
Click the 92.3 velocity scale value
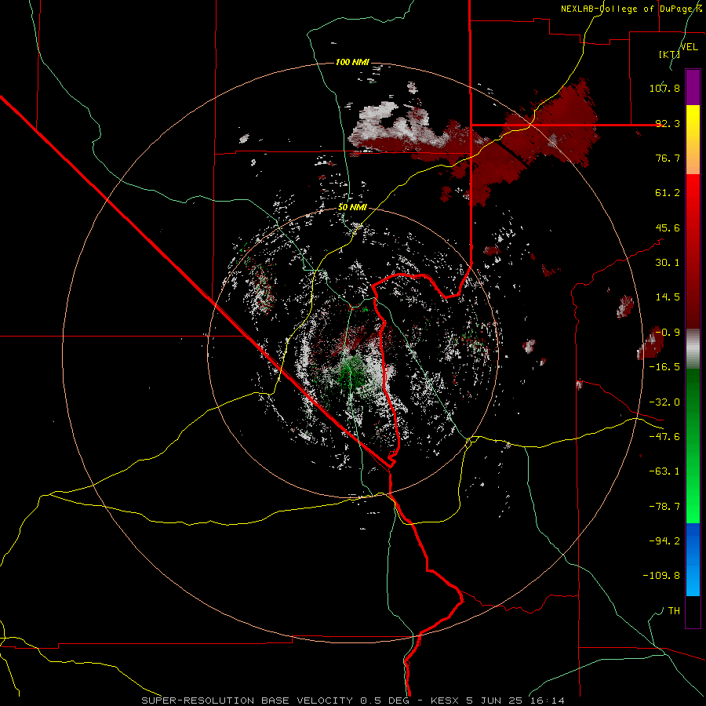pyautogui.click(x=668, y=123)
